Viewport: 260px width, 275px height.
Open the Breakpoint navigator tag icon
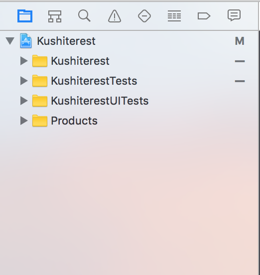point(204,16)
